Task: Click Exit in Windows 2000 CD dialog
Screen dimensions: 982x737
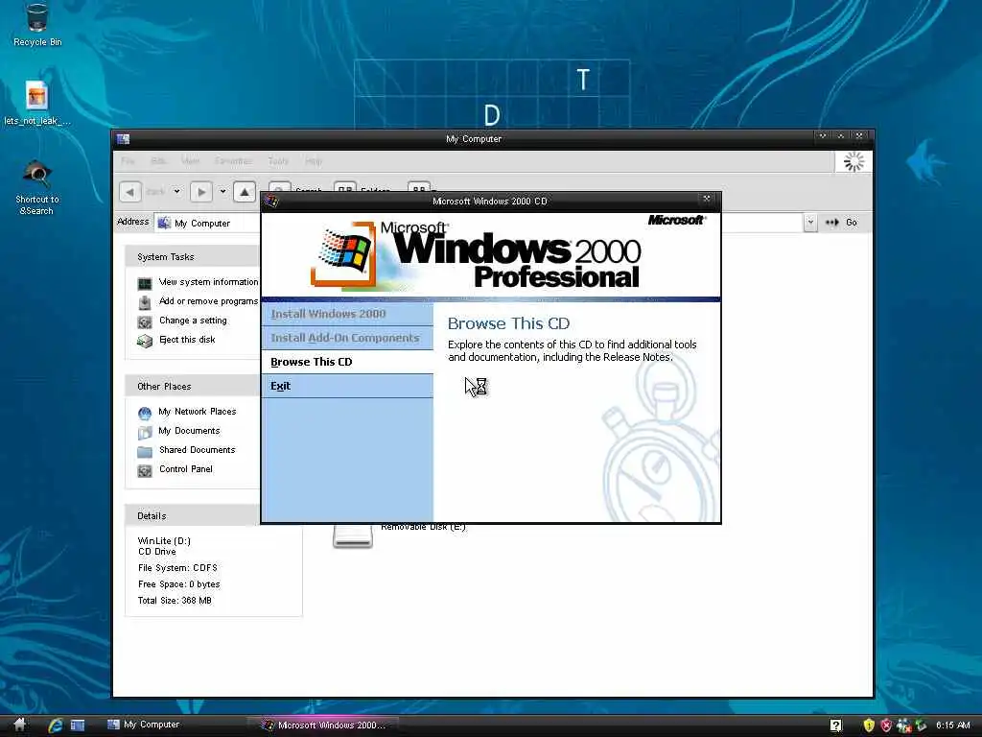Action: pyautogui.click(x=347, y=386)
